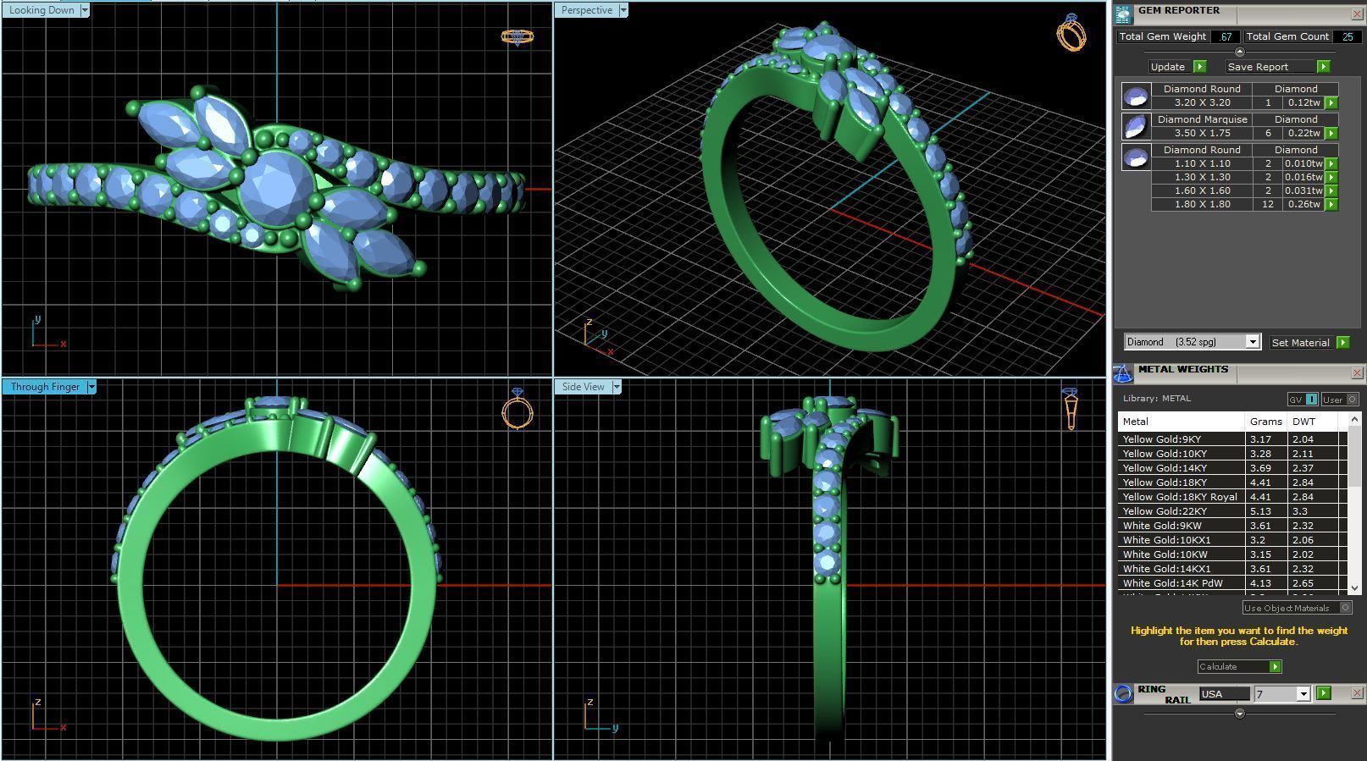1367x761 pixels.
Task: Click green arrow for 3.20 X 3.20 diamond row
Action: click(x=1331, y=102)
